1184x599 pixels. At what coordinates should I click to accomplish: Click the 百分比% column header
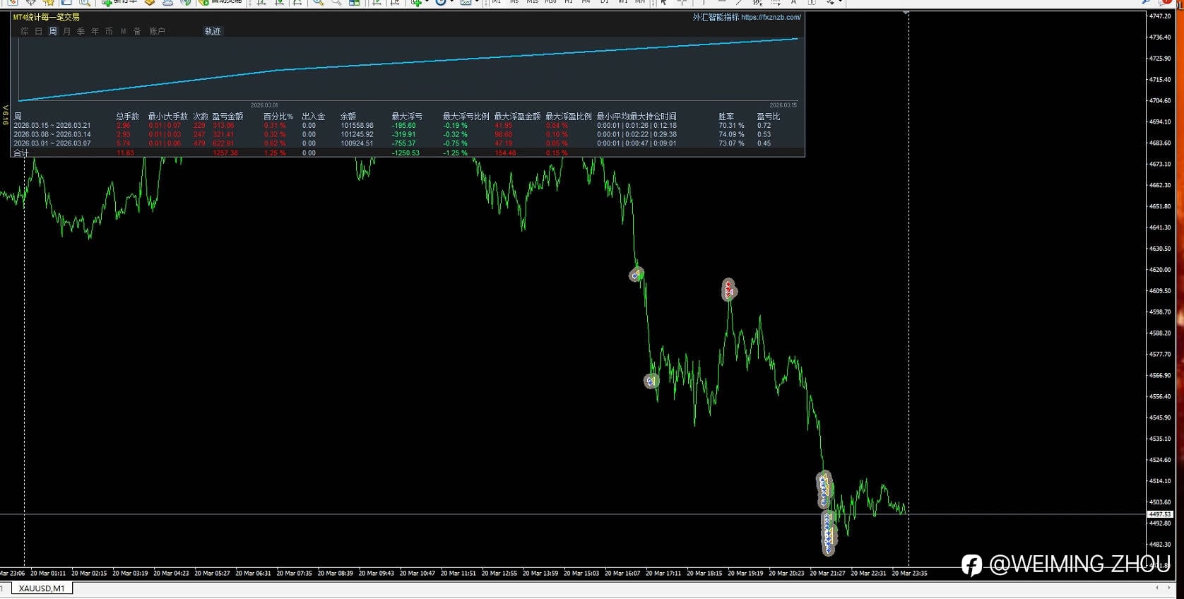point(278,117)
